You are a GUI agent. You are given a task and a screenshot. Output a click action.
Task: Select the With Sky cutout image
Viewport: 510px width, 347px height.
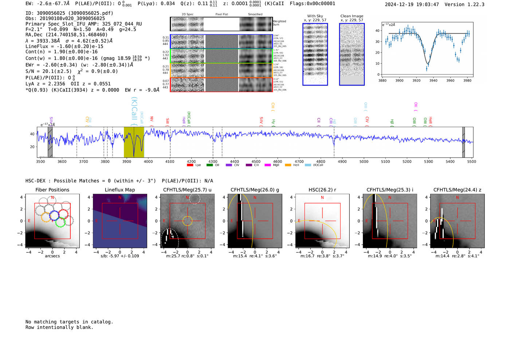(315, 54)
